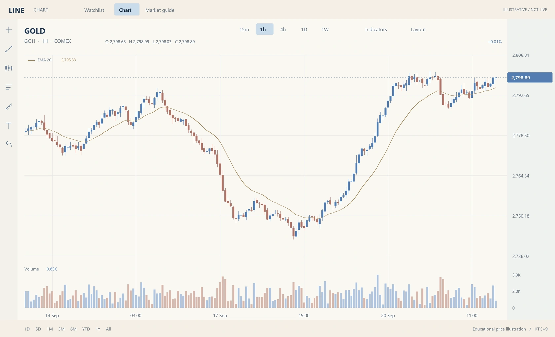
Task: Choose the YTD range button
Action: (x=86, y=329)
